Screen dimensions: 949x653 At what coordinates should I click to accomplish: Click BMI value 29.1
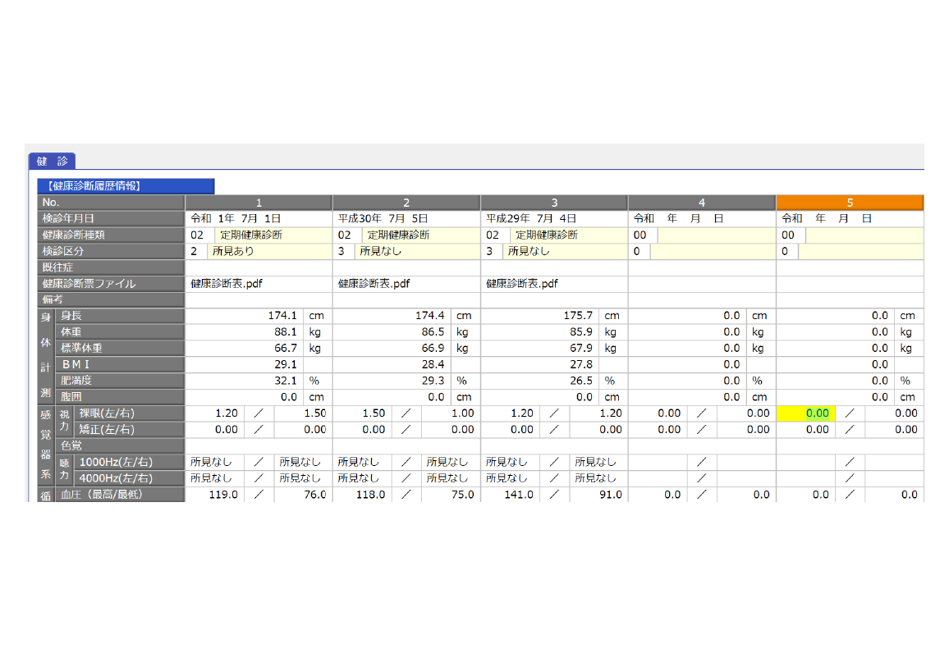[x=244, y=364]
